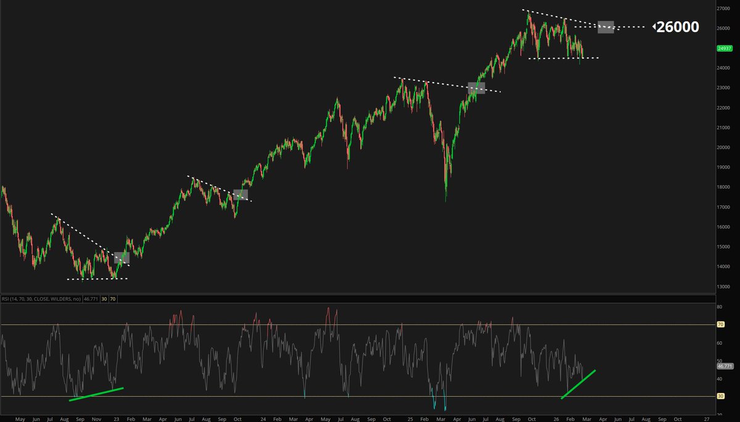Select the gray breakout box near 14500
This screenshot has height=422, width=740.
(x=121, y=258)
